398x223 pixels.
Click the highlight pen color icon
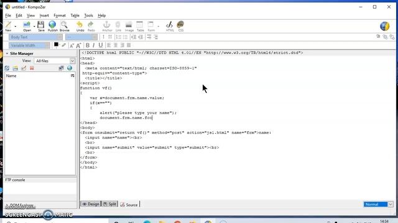click(x=63, y=45)
